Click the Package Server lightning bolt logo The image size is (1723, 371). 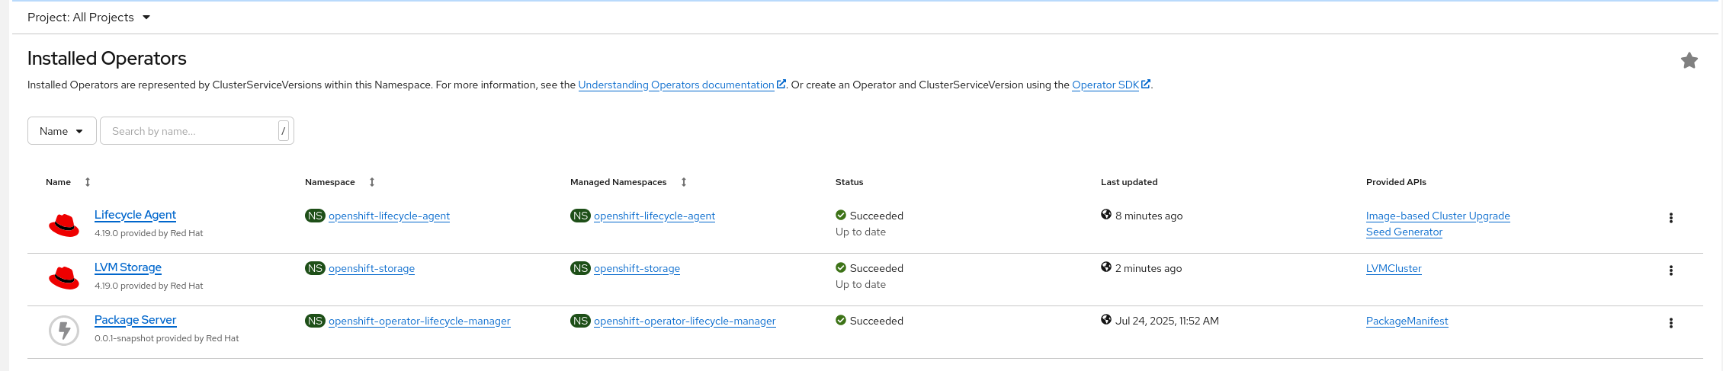tap(64, 330)
